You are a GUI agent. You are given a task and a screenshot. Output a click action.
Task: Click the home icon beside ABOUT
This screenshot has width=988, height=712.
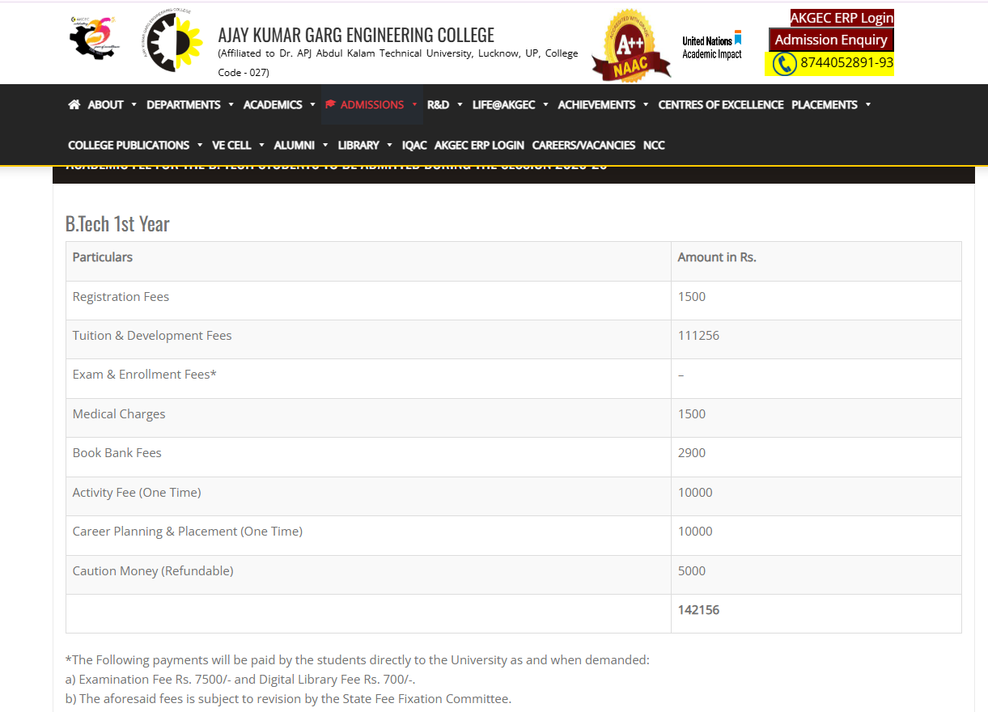coord(74,104)
